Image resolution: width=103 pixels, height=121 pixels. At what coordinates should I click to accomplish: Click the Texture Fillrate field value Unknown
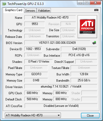pyautogui.click(x=84, y=68)
